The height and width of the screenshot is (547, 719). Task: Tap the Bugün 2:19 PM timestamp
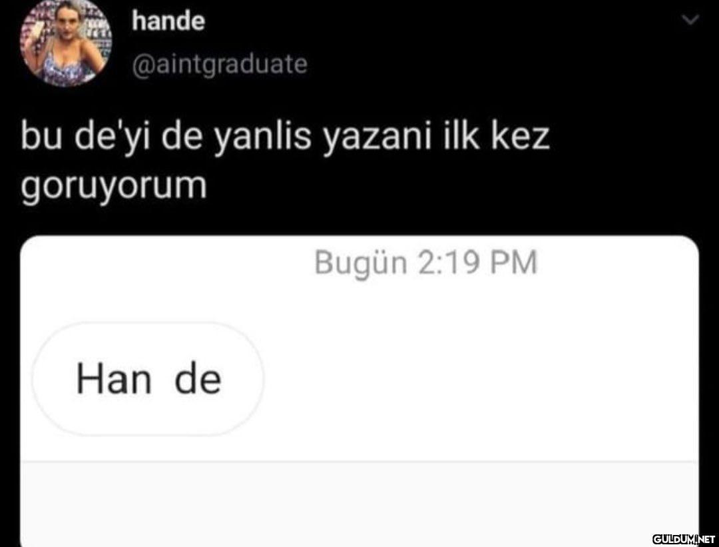point(425,263)
